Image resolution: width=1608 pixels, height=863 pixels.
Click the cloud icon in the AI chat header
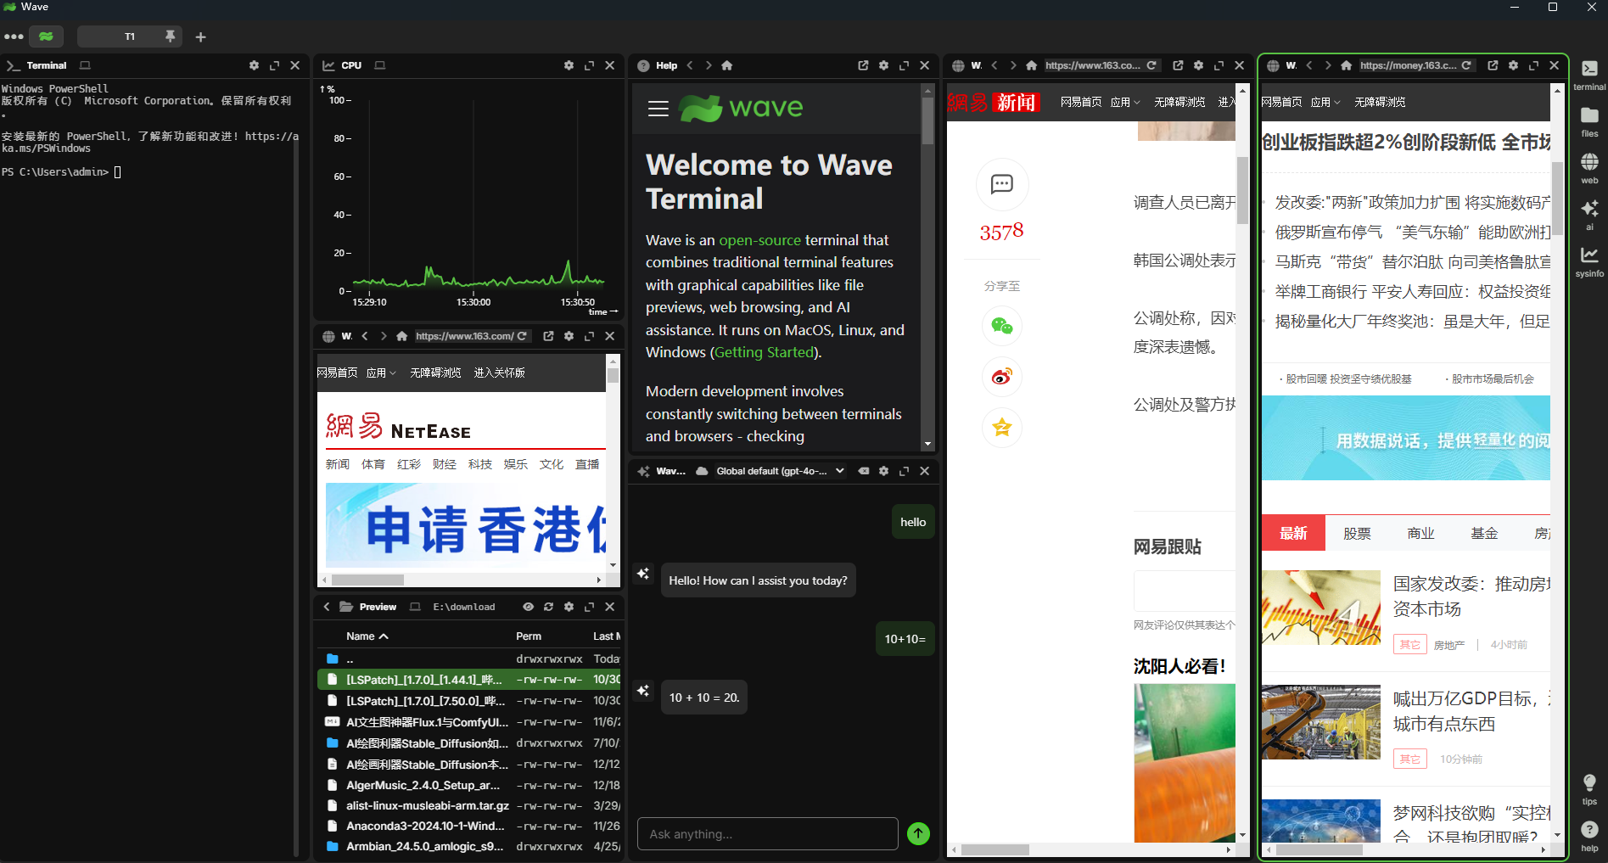pos(701,471)
